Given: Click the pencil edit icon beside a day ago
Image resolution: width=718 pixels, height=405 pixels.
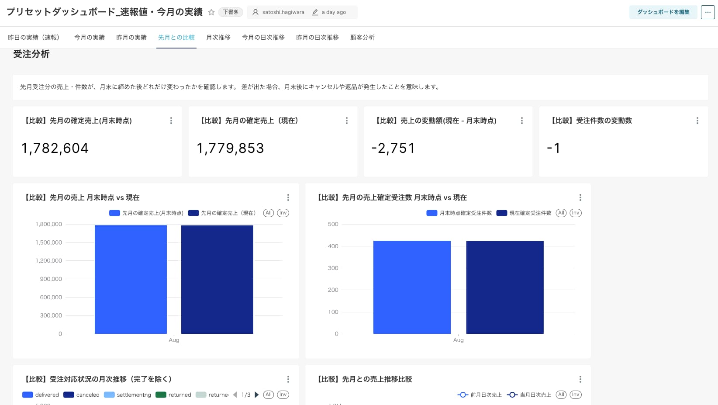Looking at the screenshot, I should pos(315,12).
